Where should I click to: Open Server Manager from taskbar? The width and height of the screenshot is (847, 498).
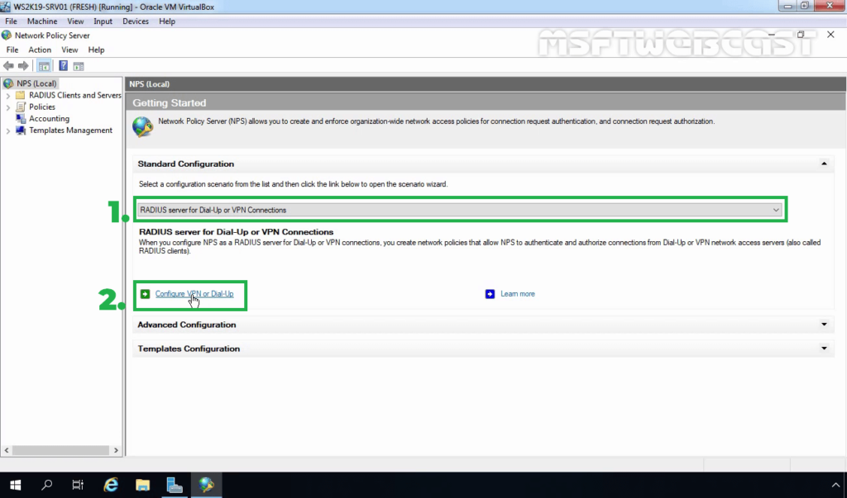pos(175,485)
